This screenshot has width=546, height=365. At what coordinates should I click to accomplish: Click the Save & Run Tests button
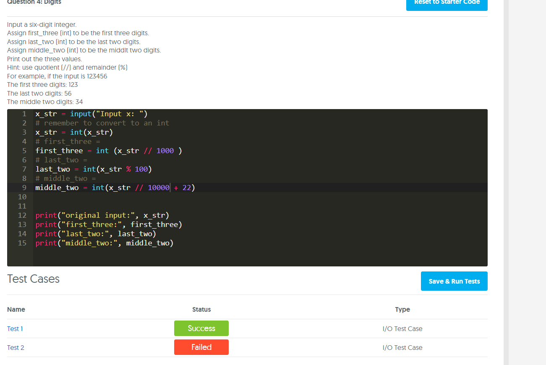tap(454, 281)
